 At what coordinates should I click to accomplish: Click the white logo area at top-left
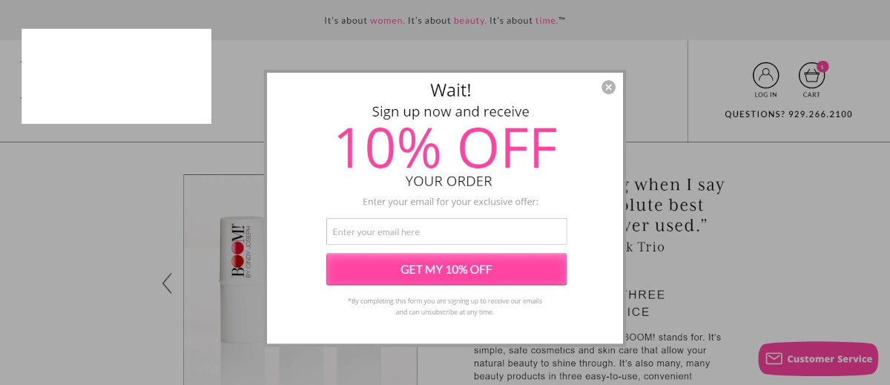click(x=116, y=76)
